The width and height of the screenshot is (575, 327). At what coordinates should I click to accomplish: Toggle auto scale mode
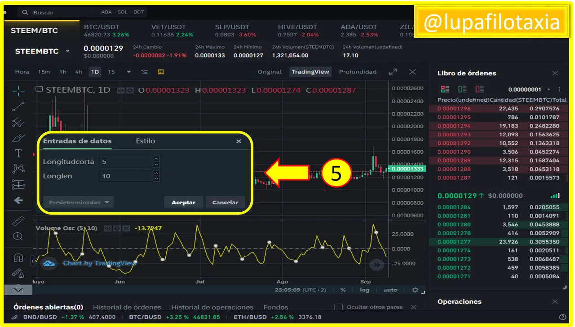click(390, 290)
